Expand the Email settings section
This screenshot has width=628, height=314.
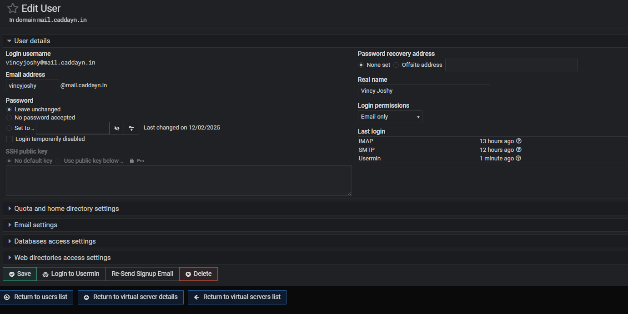coord(35,225)
